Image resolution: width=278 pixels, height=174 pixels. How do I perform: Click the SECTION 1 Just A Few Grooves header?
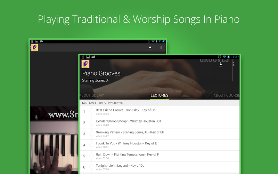(160, 103)
